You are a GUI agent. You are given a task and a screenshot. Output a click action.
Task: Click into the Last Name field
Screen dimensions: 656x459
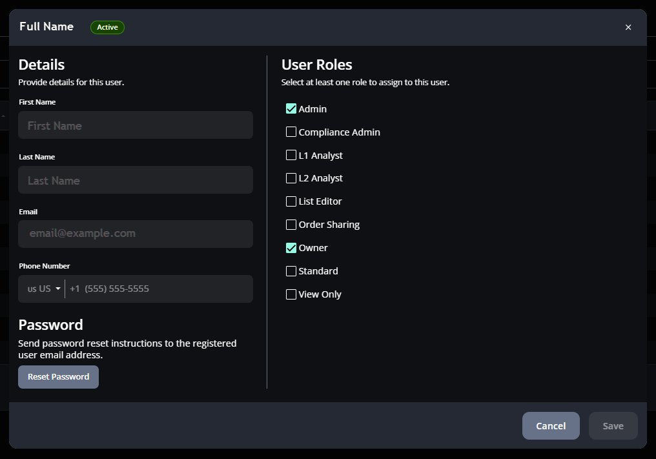(x=136, y=180)
